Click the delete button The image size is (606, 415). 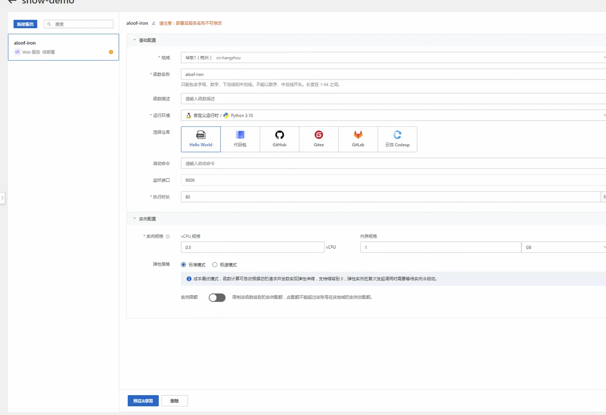pyautogui.click(x=174, y=401)
